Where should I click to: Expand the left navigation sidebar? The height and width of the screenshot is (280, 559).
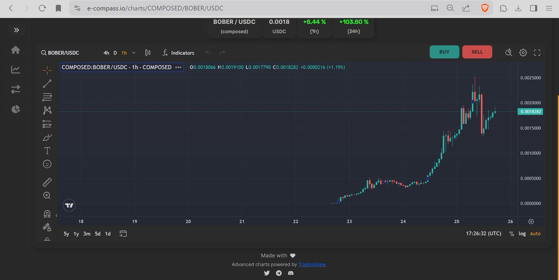click(17, 30)
